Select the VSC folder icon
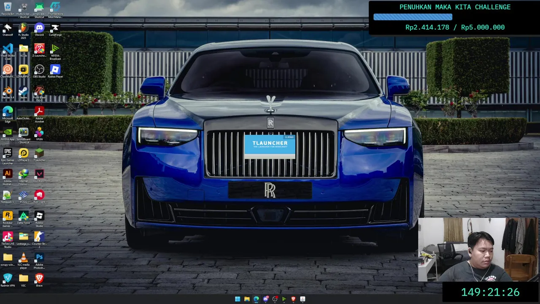Screen dimensions: 540x304 (24, 280)
